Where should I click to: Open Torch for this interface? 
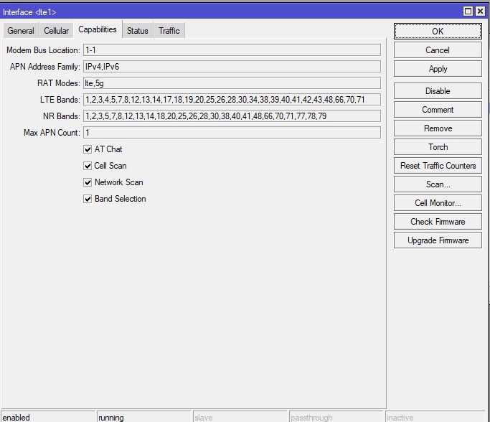438,147
